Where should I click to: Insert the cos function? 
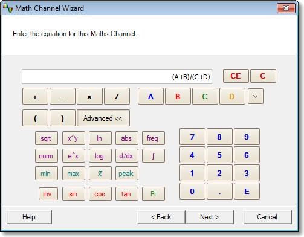100,194
